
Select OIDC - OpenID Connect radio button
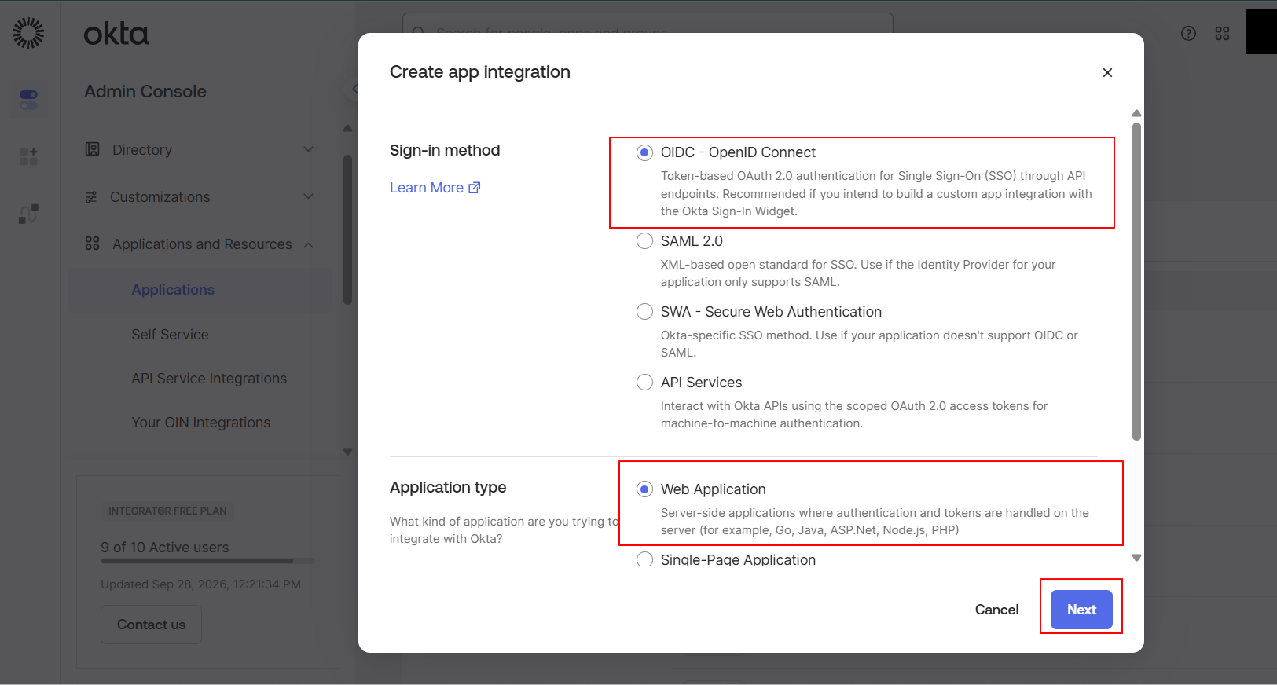[644, 152]
